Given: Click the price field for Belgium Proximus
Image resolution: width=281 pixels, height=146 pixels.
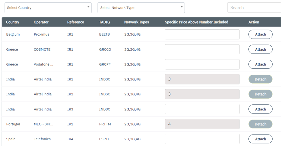Looking at the screenshot, I should pyautogui.click(x=202, y=34).
